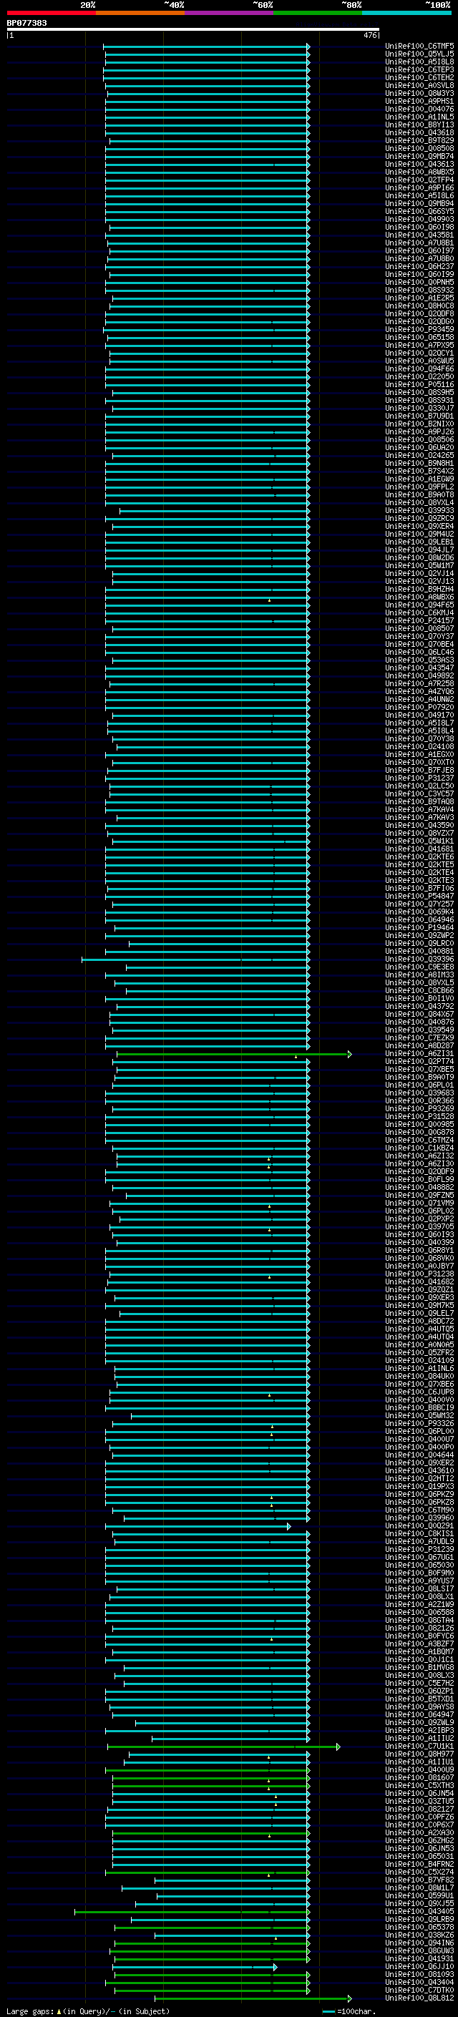Select hit label UniRef100_Q43405

pyautogui.click(x=419, y=1912)
